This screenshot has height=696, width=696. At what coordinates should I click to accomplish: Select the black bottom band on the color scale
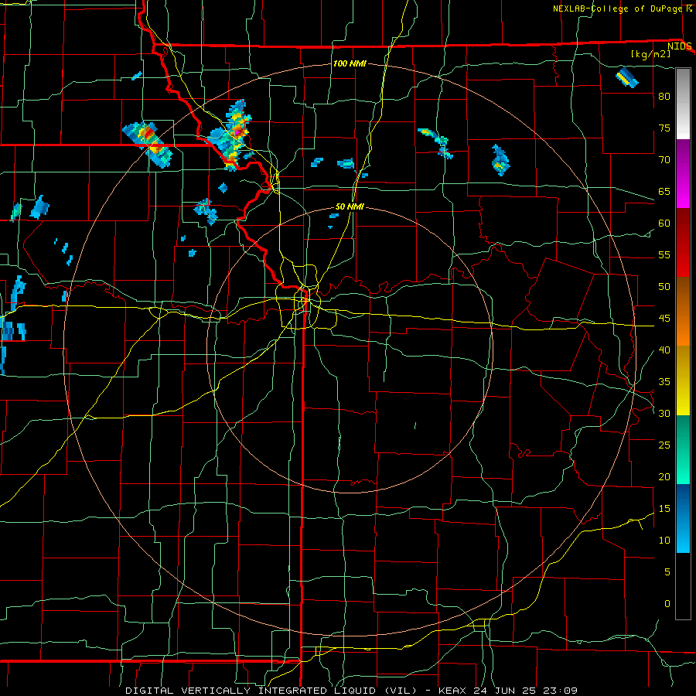[x=683, y=586]
